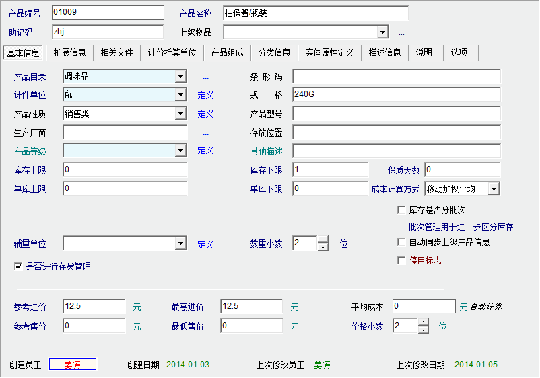The image size is (540, 378).
Task: Click 定义 link next to 计件单位
Action: (205, 96)
